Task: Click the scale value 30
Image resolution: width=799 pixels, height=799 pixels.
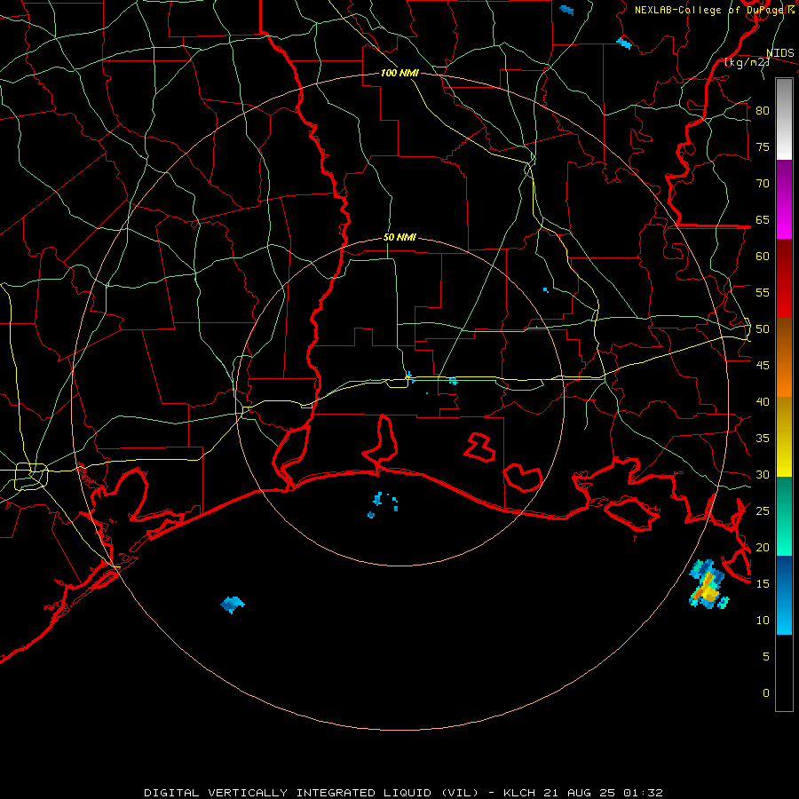Action: [x=763, y=475]
